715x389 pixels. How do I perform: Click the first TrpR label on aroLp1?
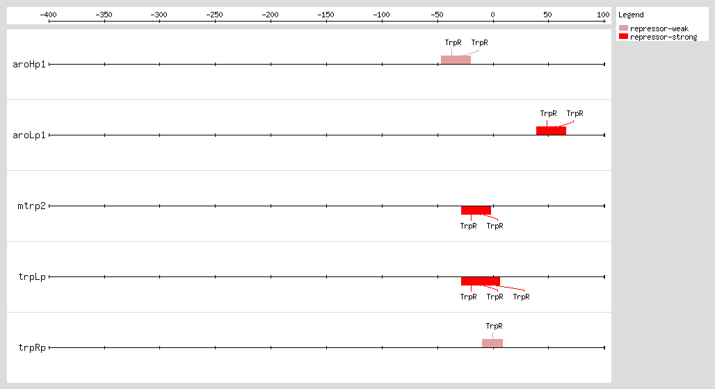click(x=549, y=113)
